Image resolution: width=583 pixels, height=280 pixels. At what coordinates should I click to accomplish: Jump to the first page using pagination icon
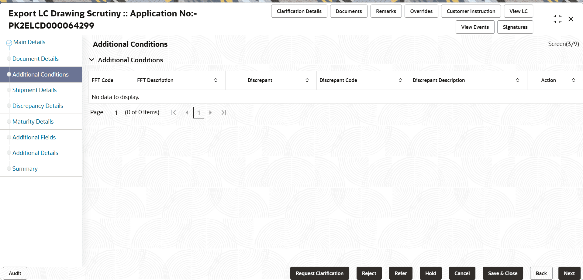click(174, 112)
